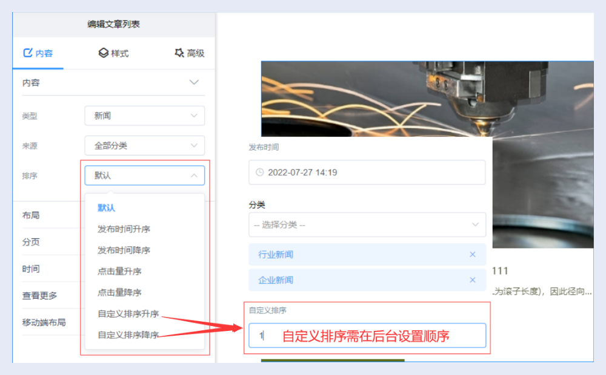The height and width of the screenshot is (375, 606).
Task: Open the 来源 dropdown showing 全部分类
Action: 144,146
